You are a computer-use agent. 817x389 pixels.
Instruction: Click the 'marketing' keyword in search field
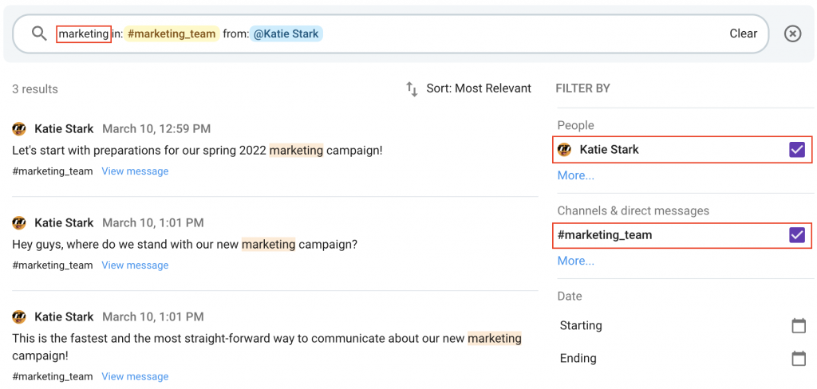tap(83, 33)
